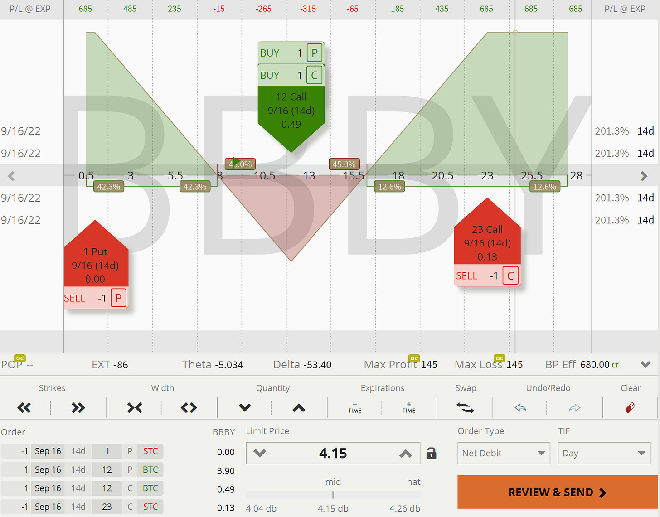Click the C type cell on 23 row
The width and height of the screenshot is (660, 517).
[x=130, y=507]
